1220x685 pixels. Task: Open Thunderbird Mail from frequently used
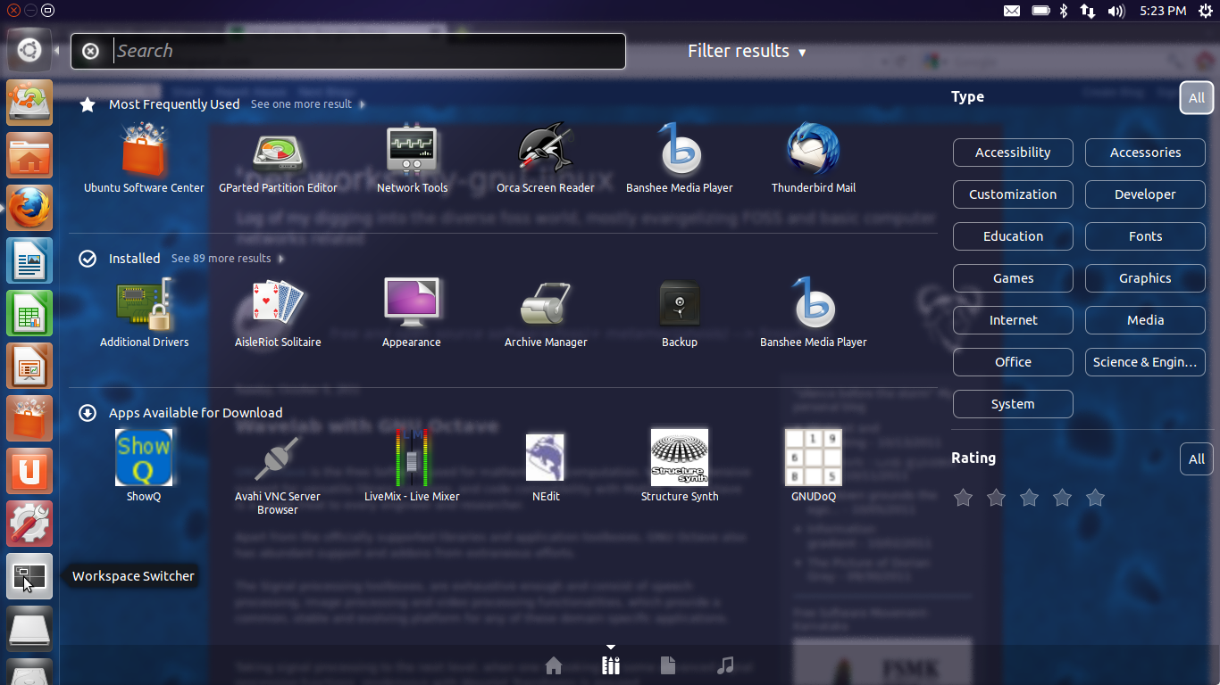point(814,158)
